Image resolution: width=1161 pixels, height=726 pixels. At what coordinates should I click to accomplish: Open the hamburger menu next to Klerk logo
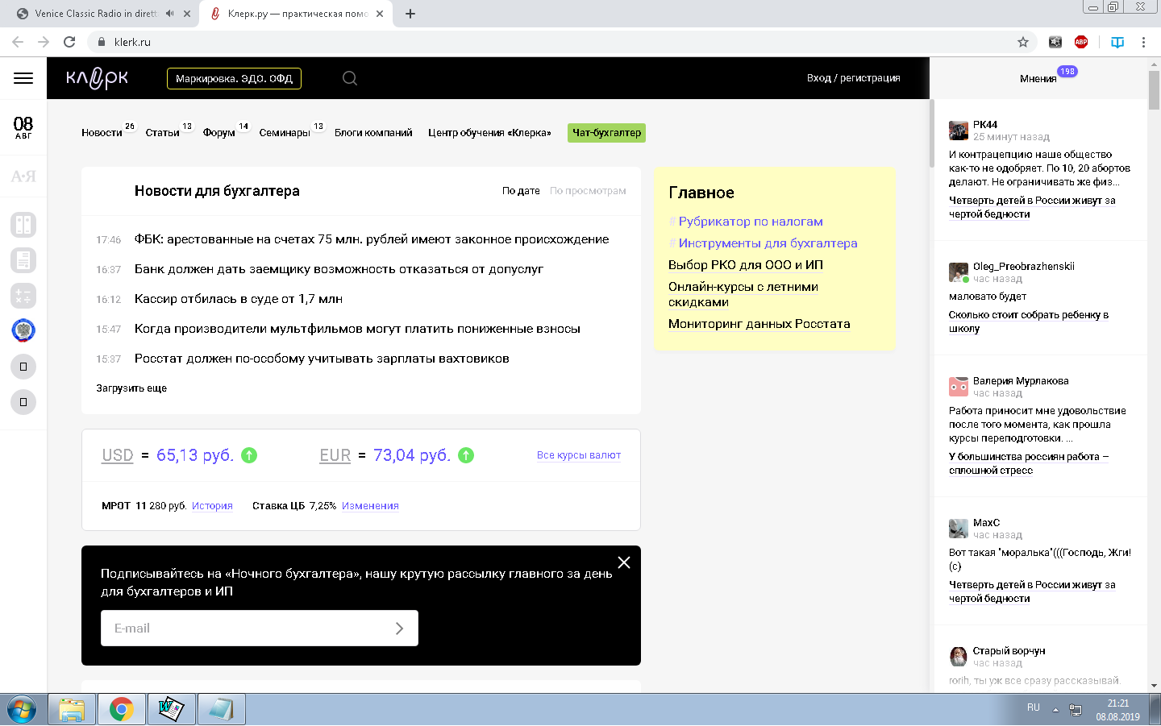click(23, 78)
